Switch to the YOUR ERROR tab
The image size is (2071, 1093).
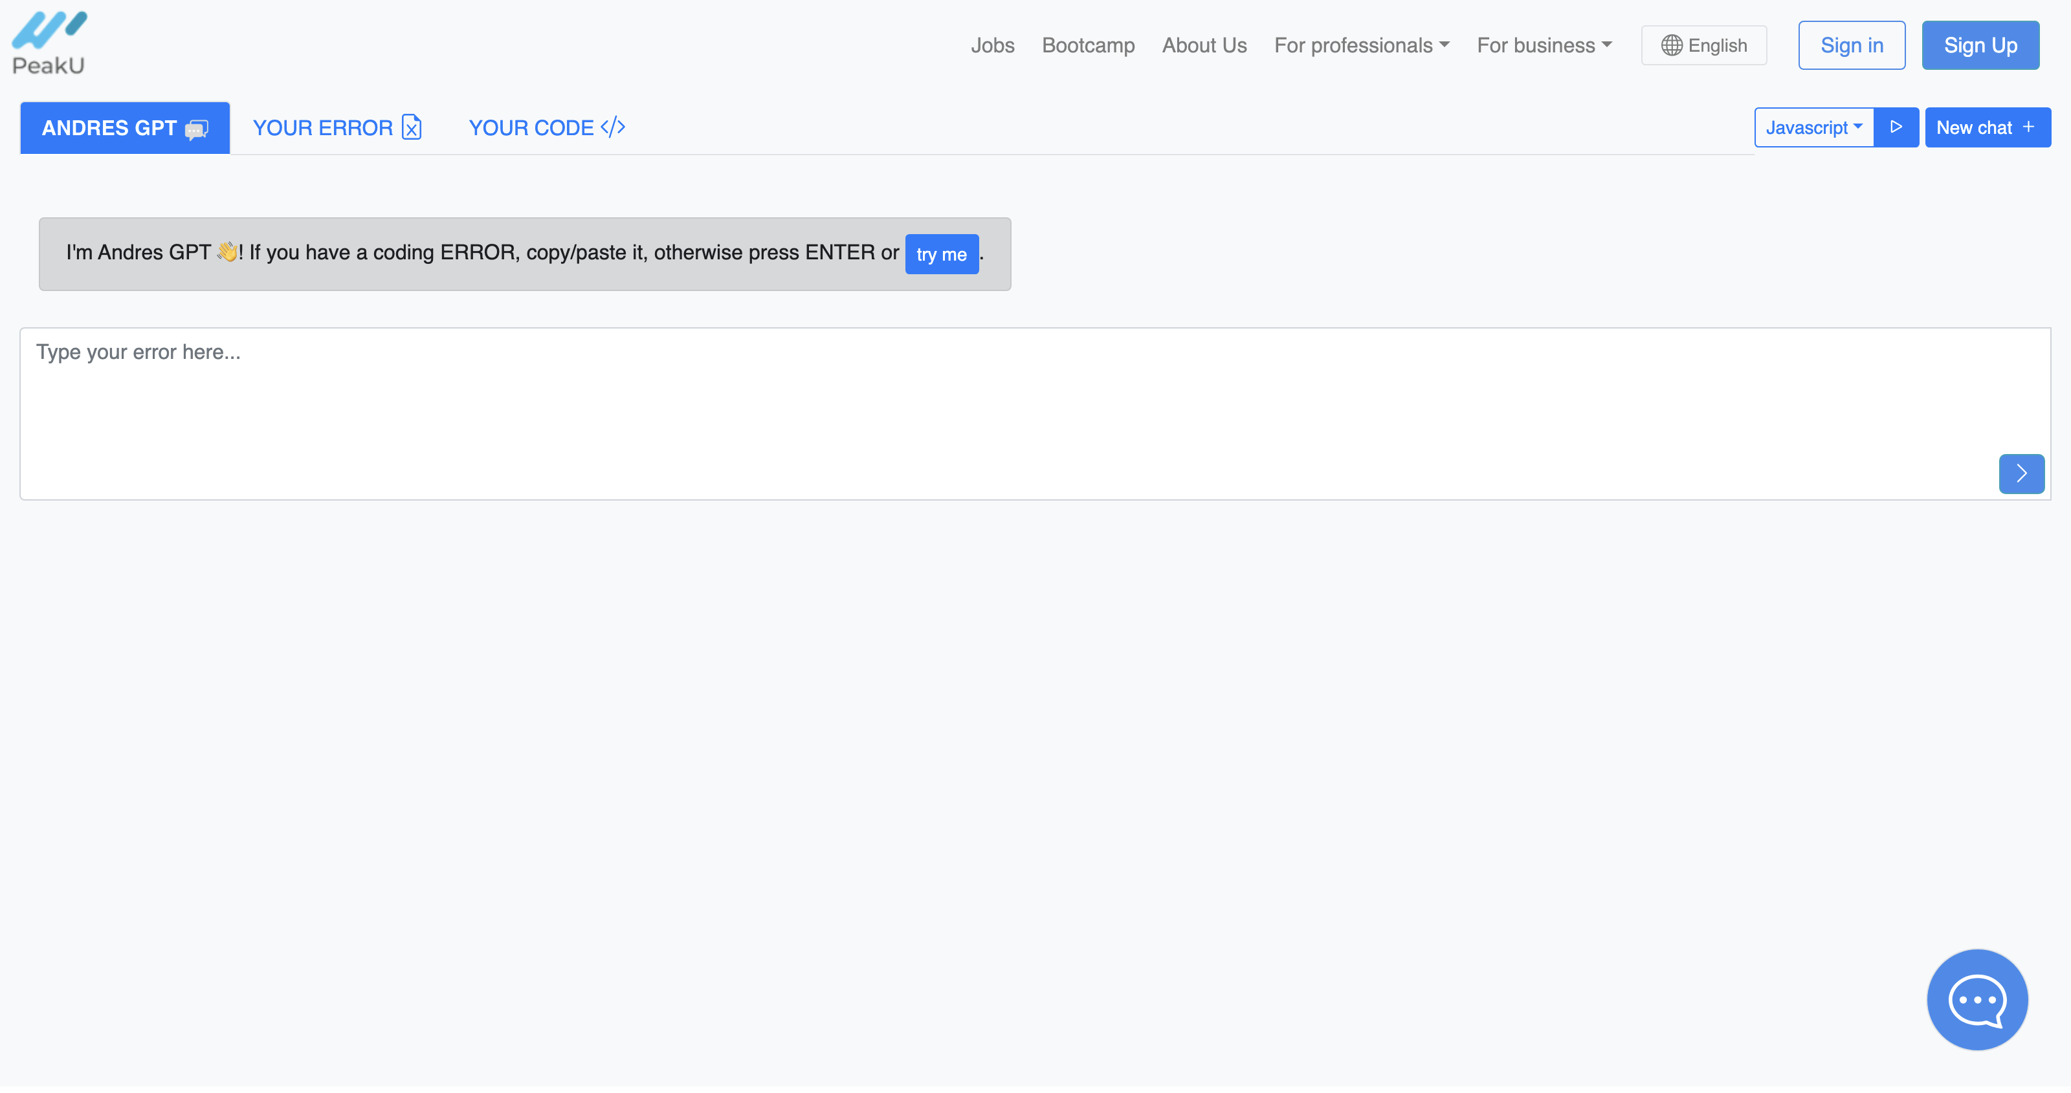pyautogui.click(x=337, y=128)
